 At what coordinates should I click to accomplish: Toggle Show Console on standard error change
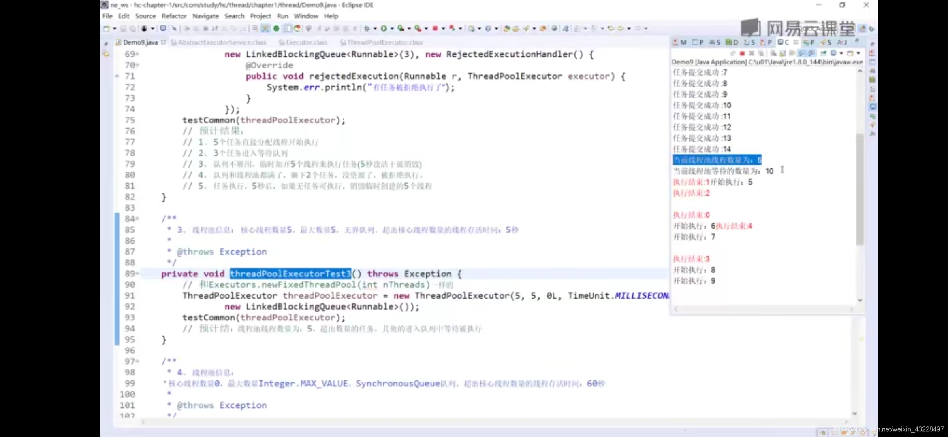coord(811,53)
